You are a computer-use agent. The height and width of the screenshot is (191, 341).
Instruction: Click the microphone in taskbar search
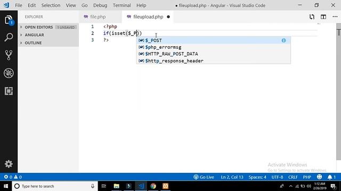coord(93,186)
